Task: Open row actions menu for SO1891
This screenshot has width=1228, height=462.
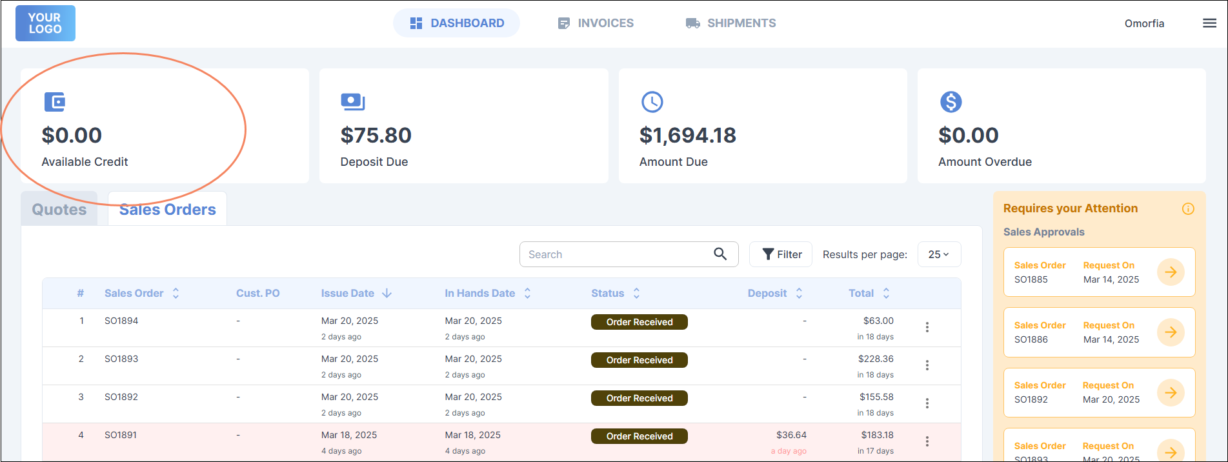Action: tap(927, 441)
